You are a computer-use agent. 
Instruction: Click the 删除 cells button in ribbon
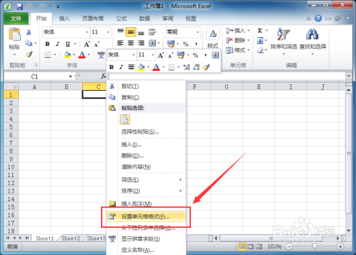click(x=238, y=40)
